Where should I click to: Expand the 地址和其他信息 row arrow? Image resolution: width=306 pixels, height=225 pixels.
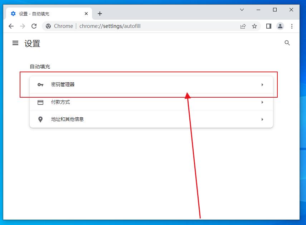click(262, 119)
